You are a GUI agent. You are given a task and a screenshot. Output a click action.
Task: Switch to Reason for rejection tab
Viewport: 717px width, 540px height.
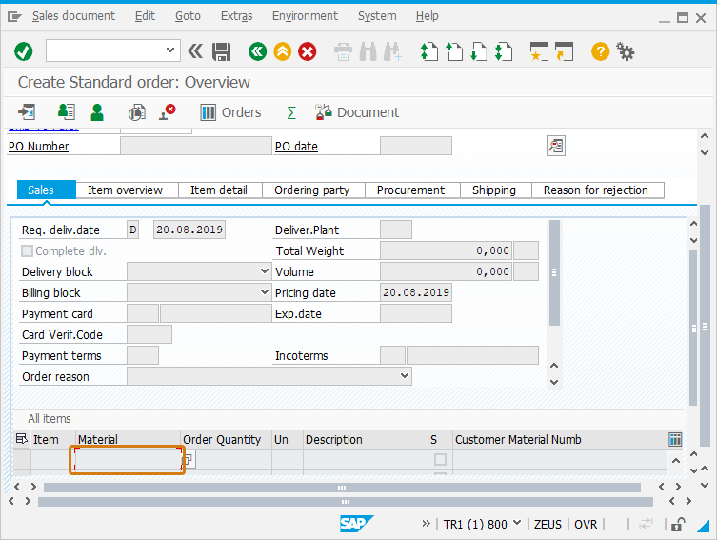pyautogui.click(x=598, y=190)
